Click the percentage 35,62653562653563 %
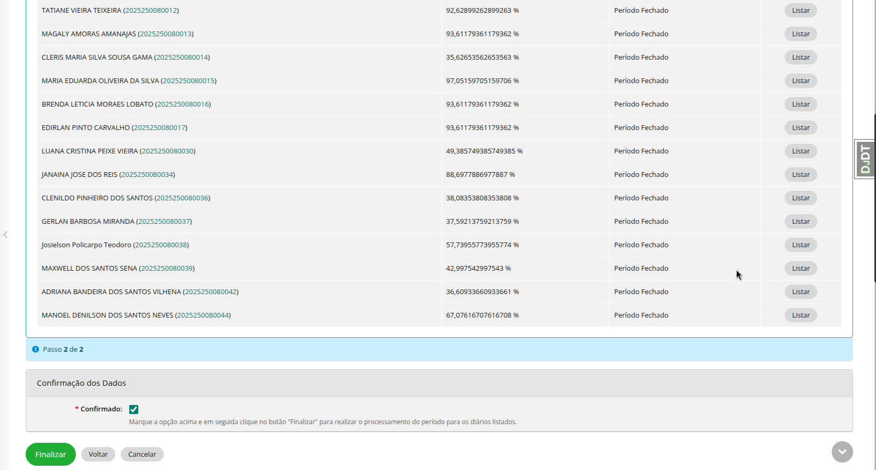The width and height of the screenshot is (876, 470). 483,57
